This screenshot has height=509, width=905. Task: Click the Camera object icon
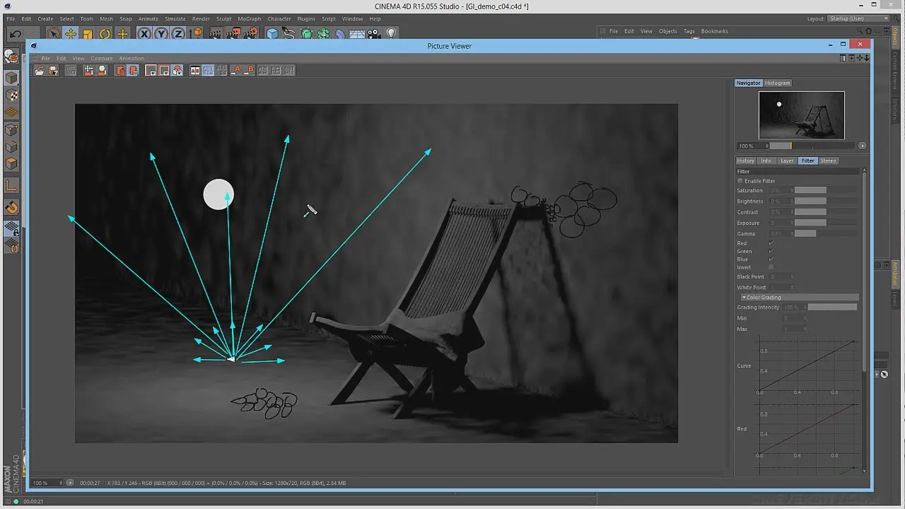(374, 34)
